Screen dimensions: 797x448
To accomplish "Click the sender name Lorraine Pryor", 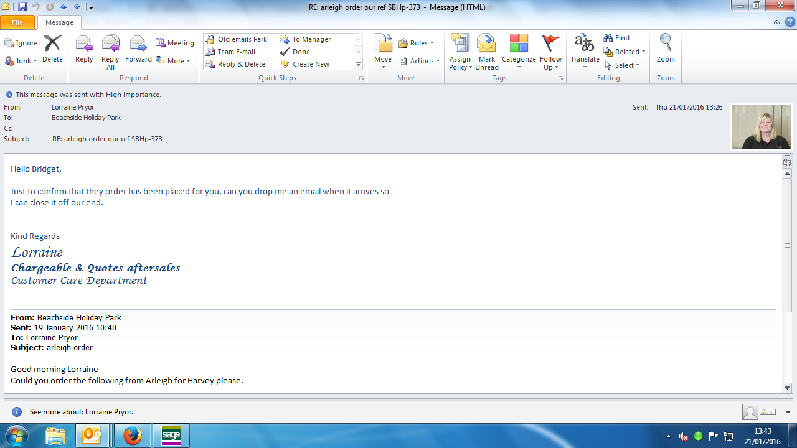I will click(73, 107).
